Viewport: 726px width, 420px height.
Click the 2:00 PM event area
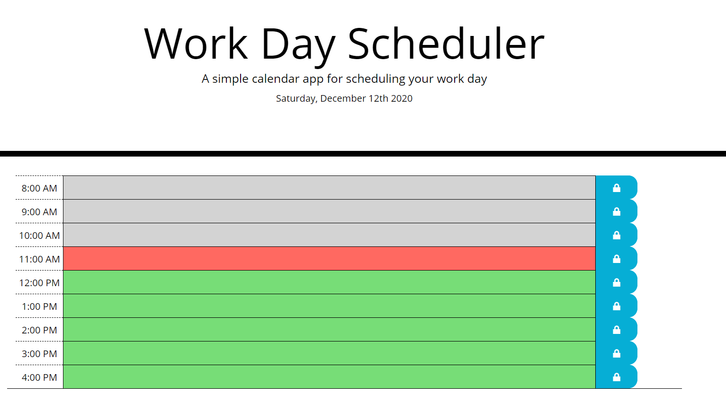tap(329, 329)
